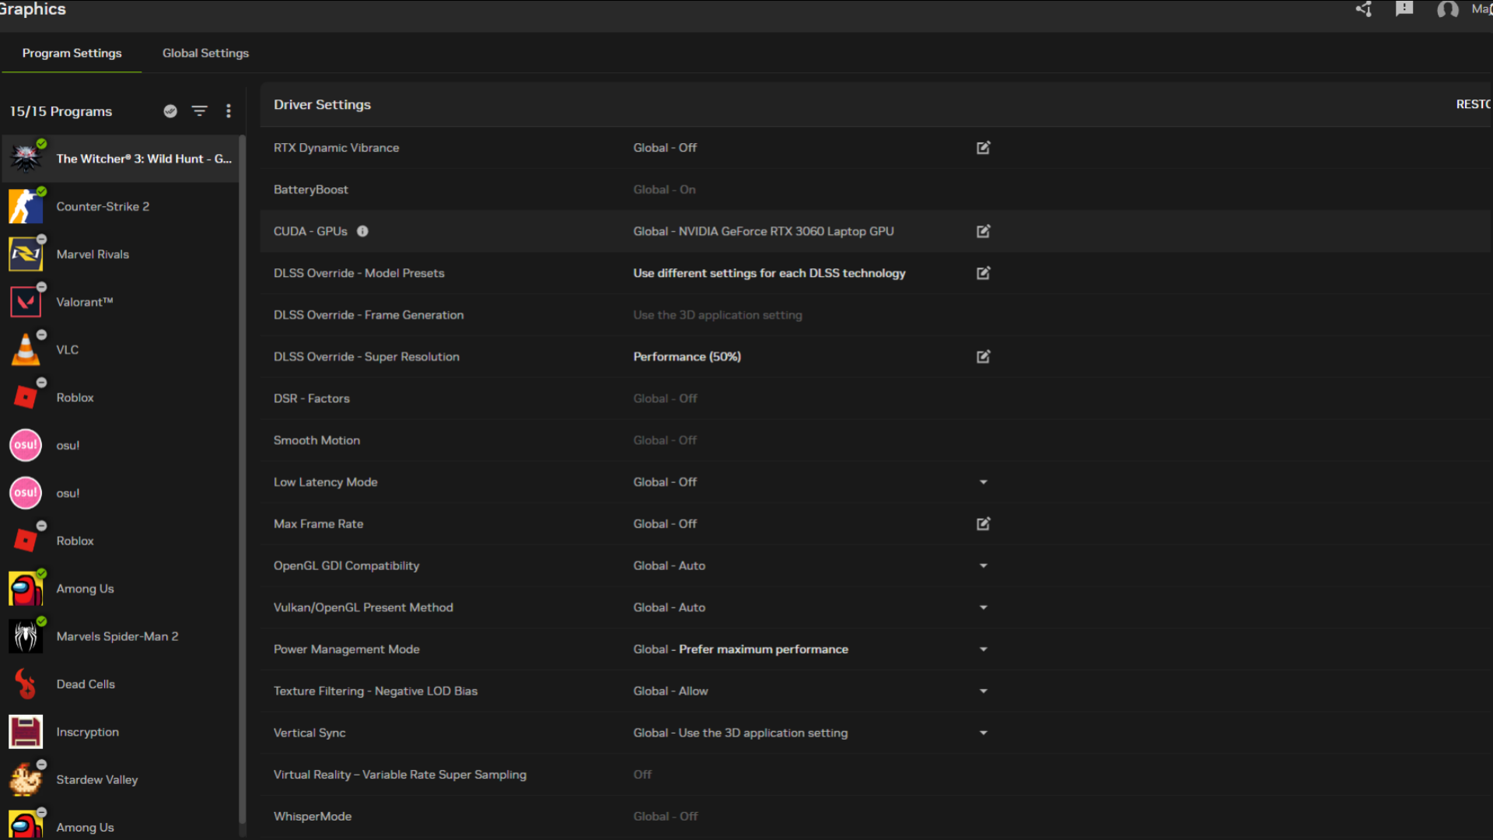This screenshot has width=1493, height=840.
Task: Click 'Smooth Motion' setting label
Action: (317, 440)
